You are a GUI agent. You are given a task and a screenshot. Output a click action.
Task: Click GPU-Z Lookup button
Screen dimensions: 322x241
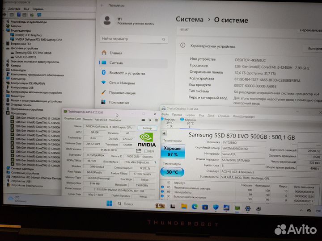147,128
